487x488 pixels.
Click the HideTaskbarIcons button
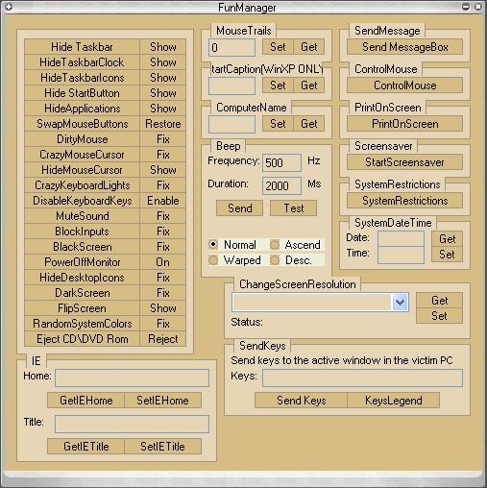coord(82,78)
